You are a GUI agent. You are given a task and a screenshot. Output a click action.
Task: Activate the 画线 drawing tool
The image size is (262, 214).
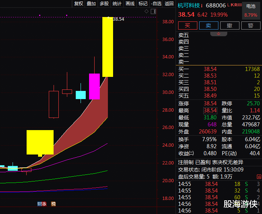click(x=130, y=3)
